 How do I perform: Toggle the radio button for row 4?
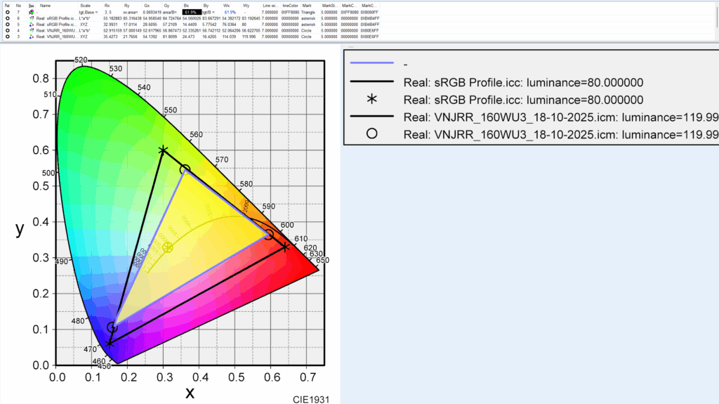click(x=7, y=30)
